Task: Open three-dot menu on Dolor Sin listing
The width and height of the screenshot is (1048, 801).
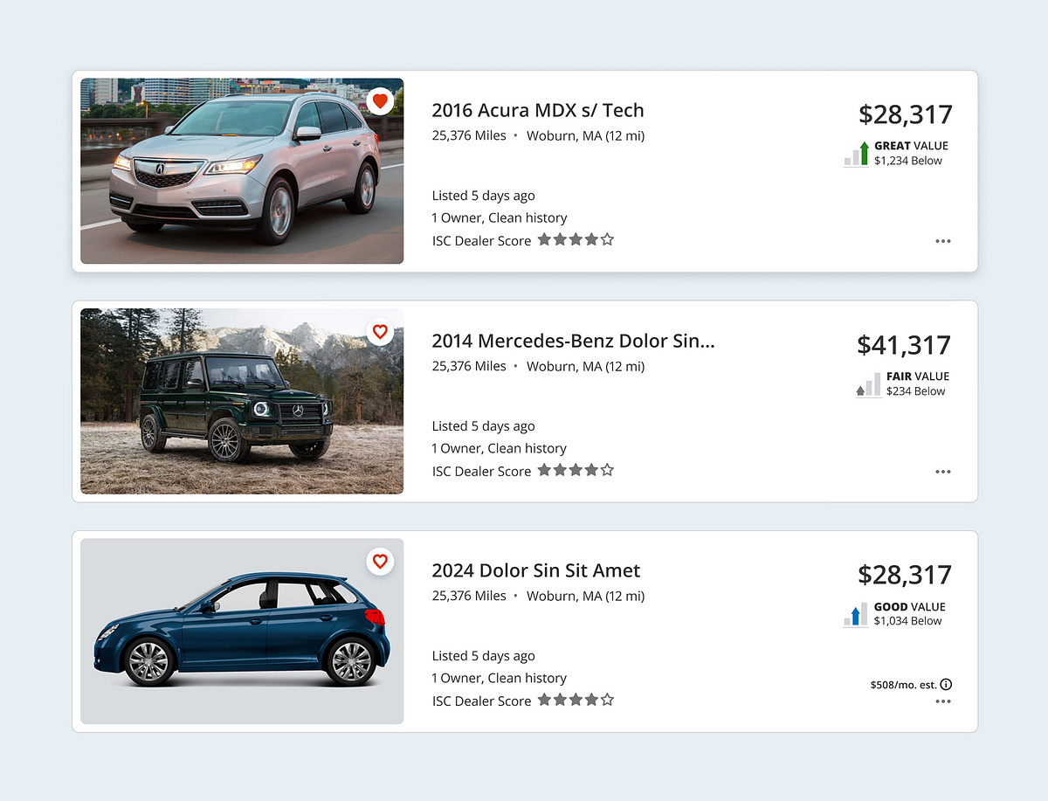Action: coord(942,701)
